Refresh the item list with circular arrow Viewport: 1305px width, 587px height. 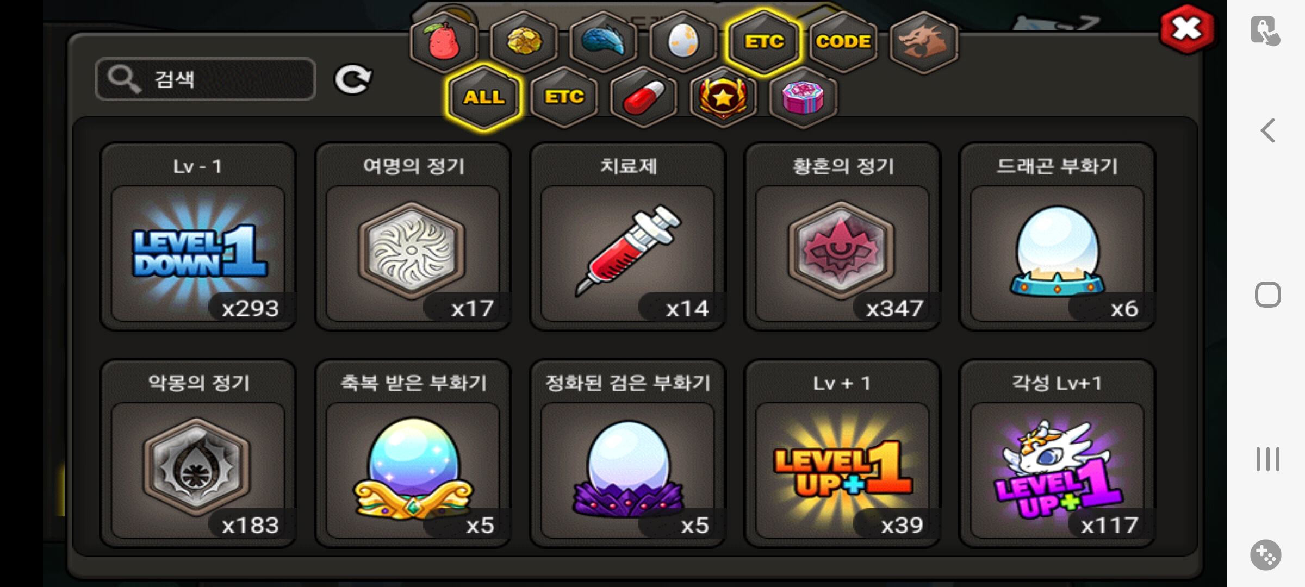click(x=353, y=80)
